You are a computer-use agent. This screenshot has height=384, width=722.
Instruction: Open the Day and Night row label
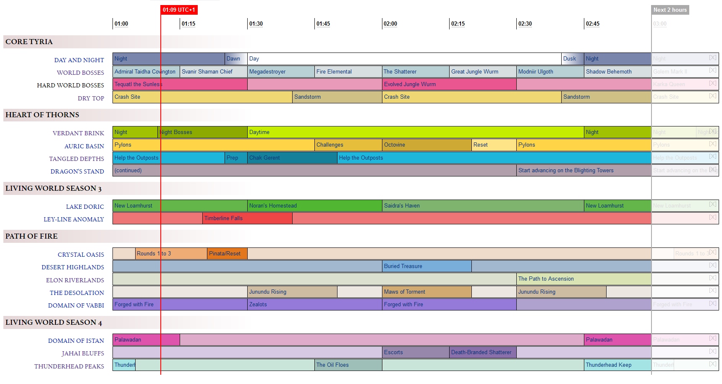pos(79,60)
